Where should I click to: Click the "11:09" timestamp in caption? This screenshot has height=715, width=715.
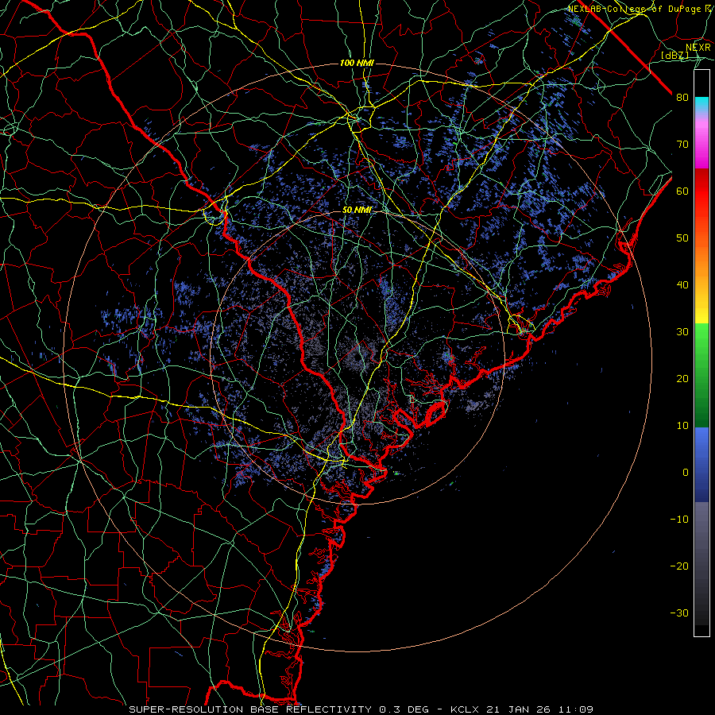tap(575, 709)
